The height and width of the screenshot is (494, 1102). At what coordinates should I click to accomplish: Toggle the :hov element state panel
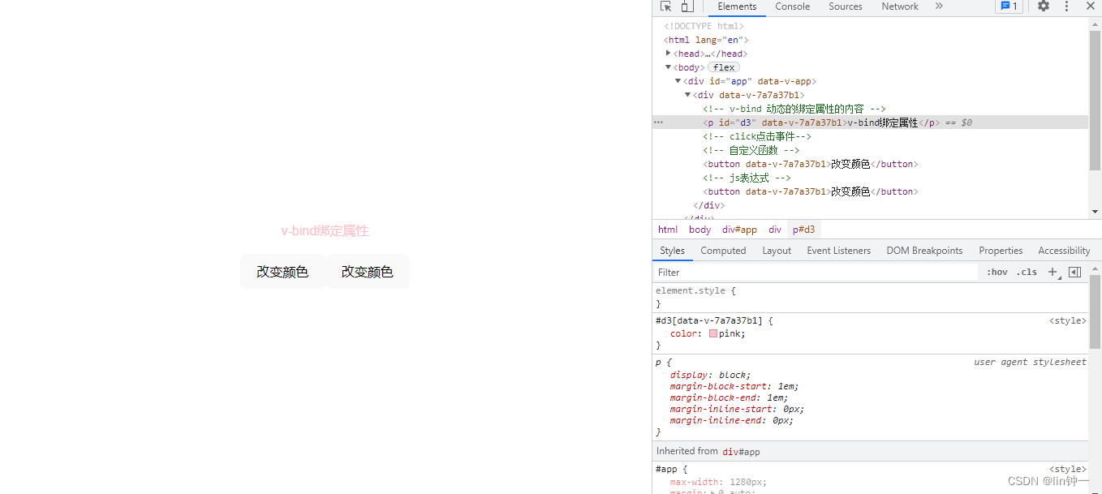tap(997, 273)
